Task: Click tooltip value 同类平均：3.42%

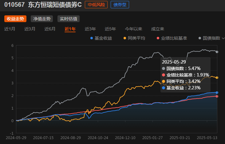Action: [181, 81]
